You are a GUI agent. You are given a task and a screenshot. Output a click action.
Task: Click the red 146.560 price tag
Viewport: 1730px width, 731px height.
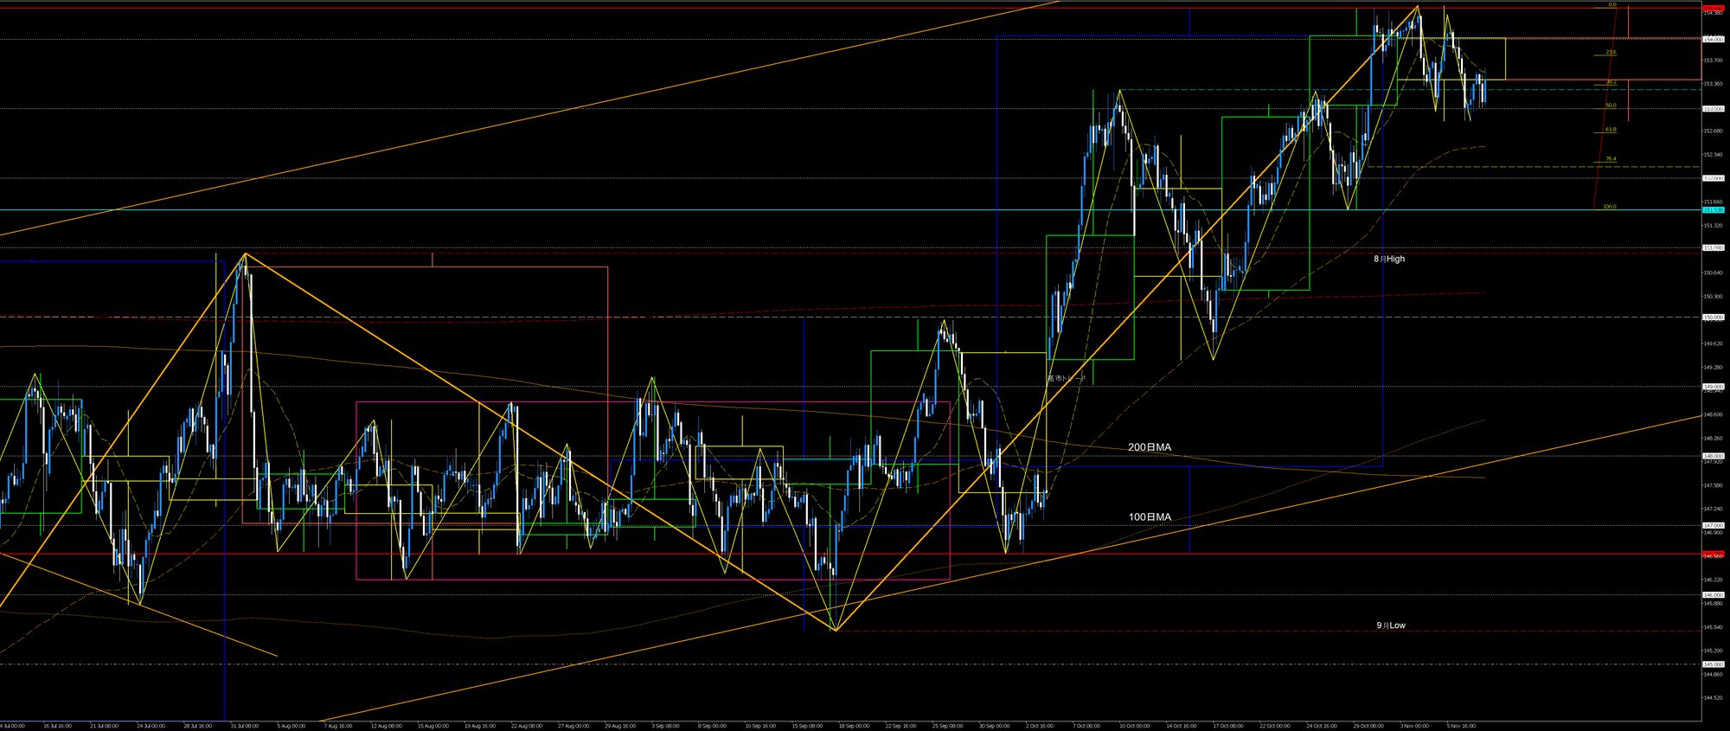tap(1713, 555)
